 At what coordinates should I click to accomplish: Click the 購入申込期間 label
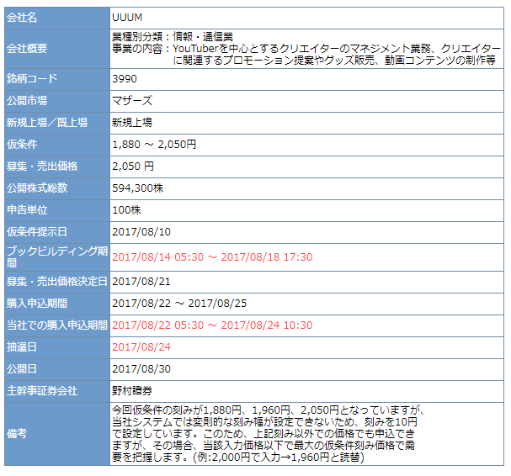click(37, 303)
